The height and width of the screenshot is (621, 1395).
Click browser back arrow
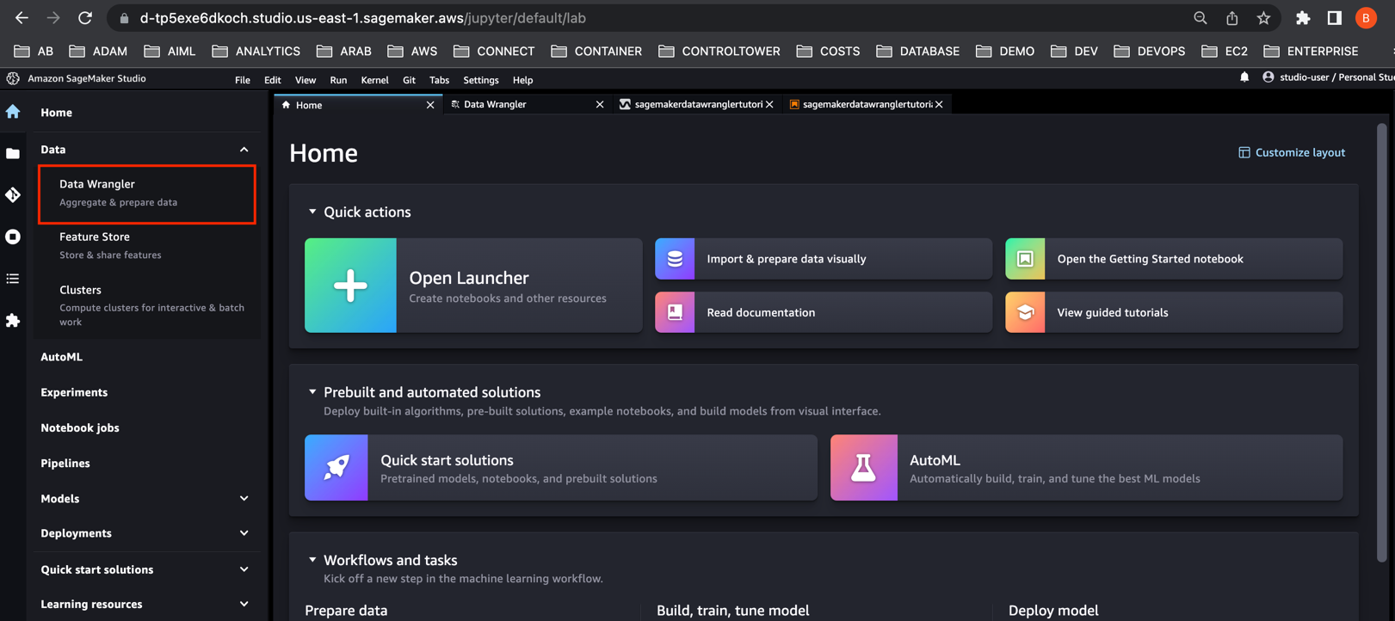pyautogui.click(x=22, y=17)
